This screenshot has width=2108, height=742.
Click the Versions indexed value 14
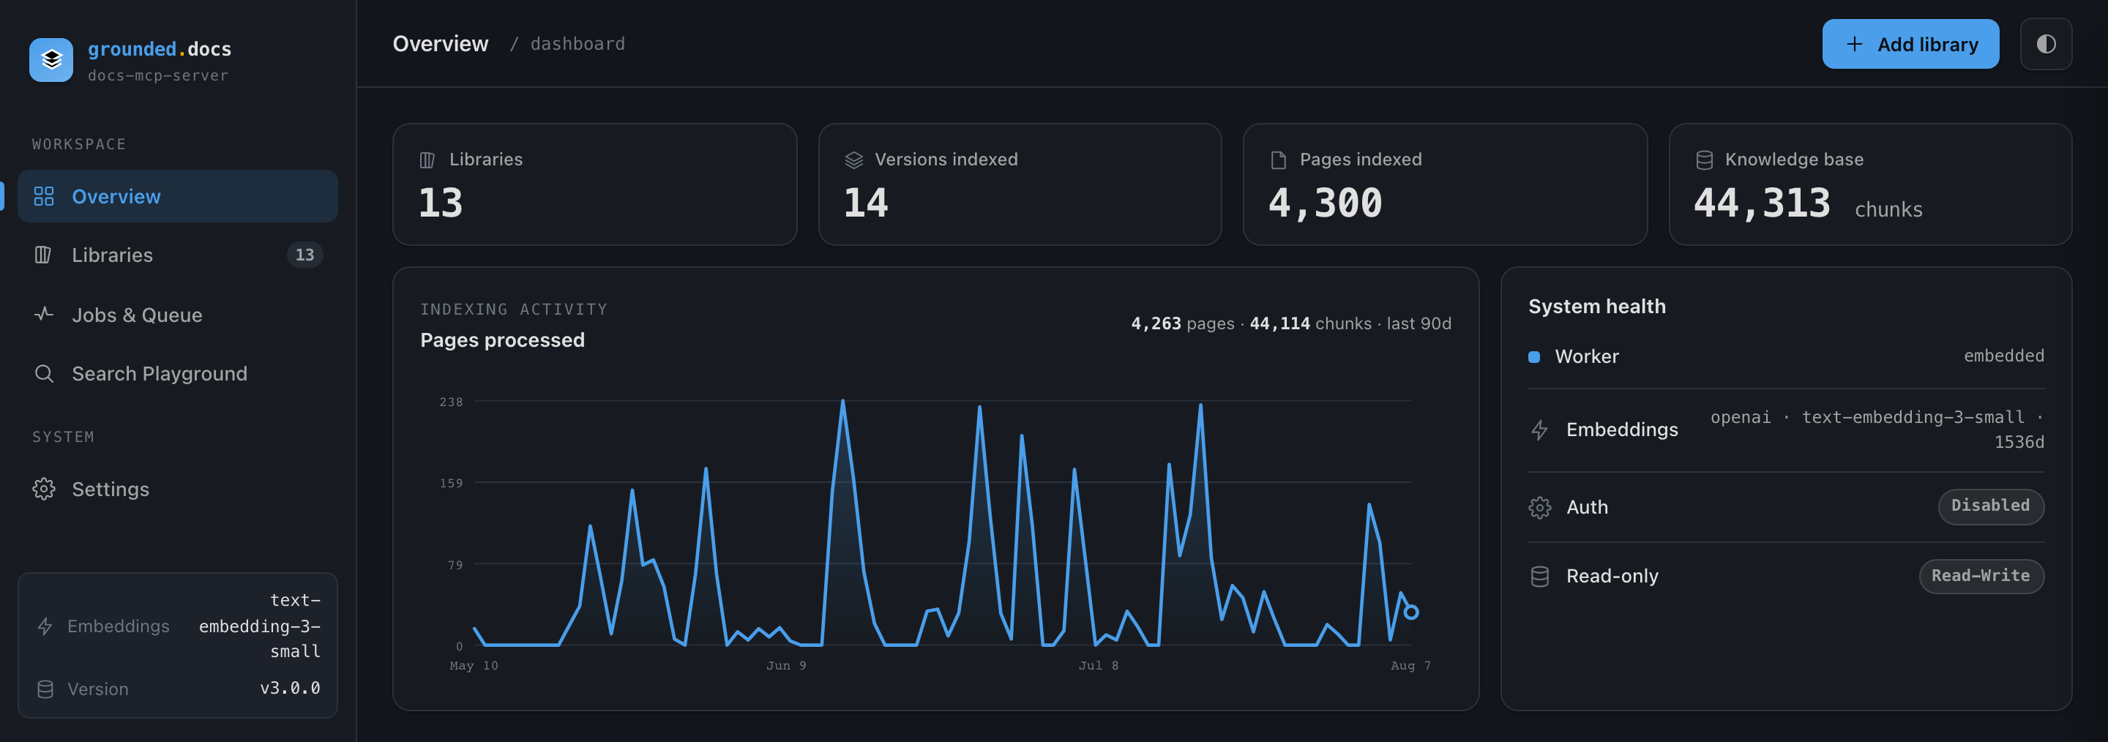pyautogui.click(x=866, y=203)
